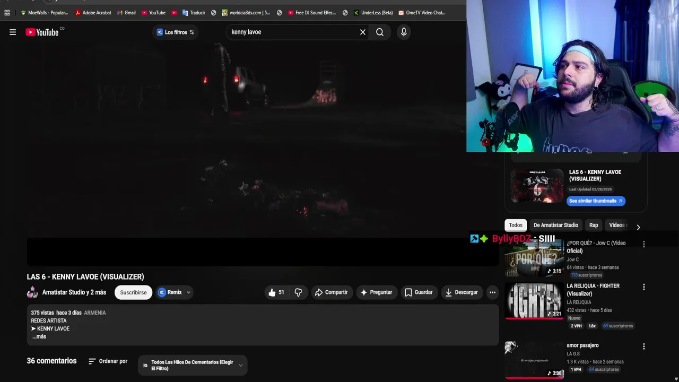Open options menu for amor pasajero
This screenshot has width=679, height=382.
(x=644, y=346)
